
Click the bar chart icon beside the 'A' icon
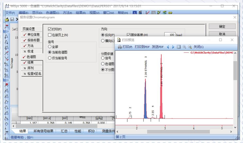point(140,13)
